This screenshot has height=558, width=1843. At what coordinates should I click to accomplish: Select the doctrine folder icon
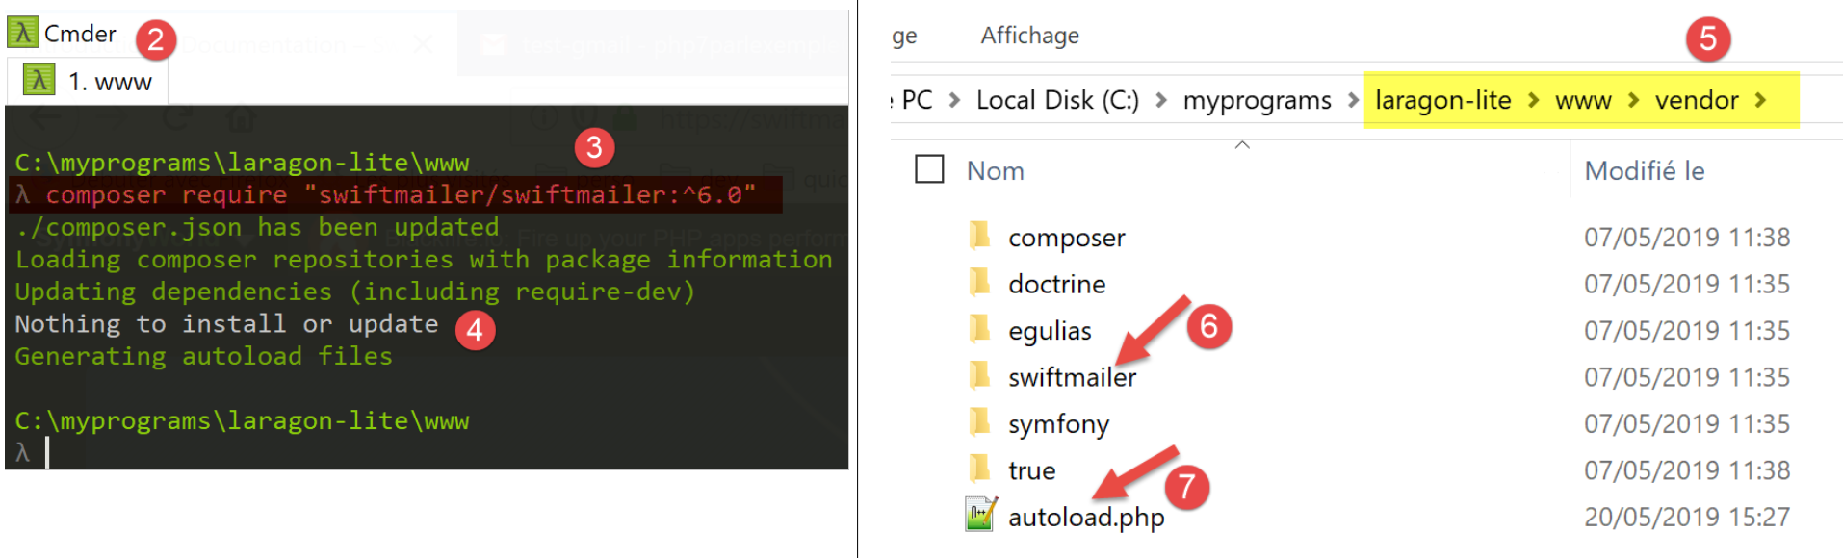pos(979,283)
